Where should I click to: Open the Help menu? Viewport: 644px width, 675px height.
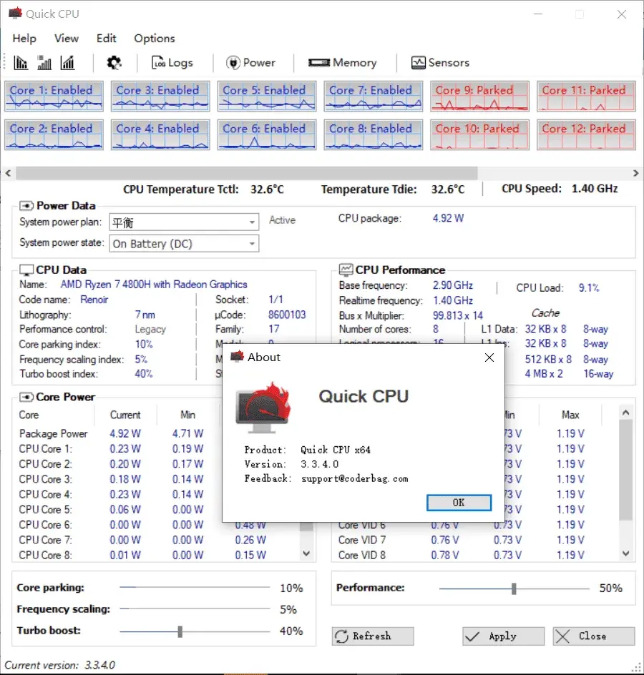click(x=24, y=39)
